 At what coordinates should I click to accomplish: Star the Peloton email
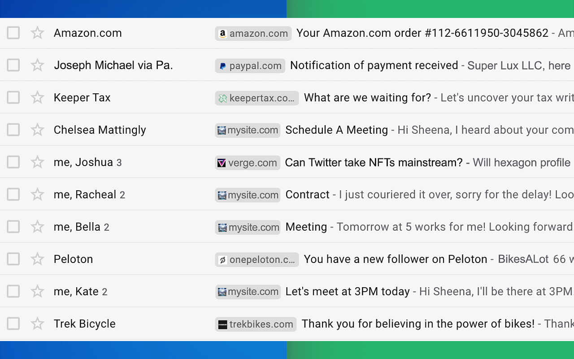click(37, 259)
